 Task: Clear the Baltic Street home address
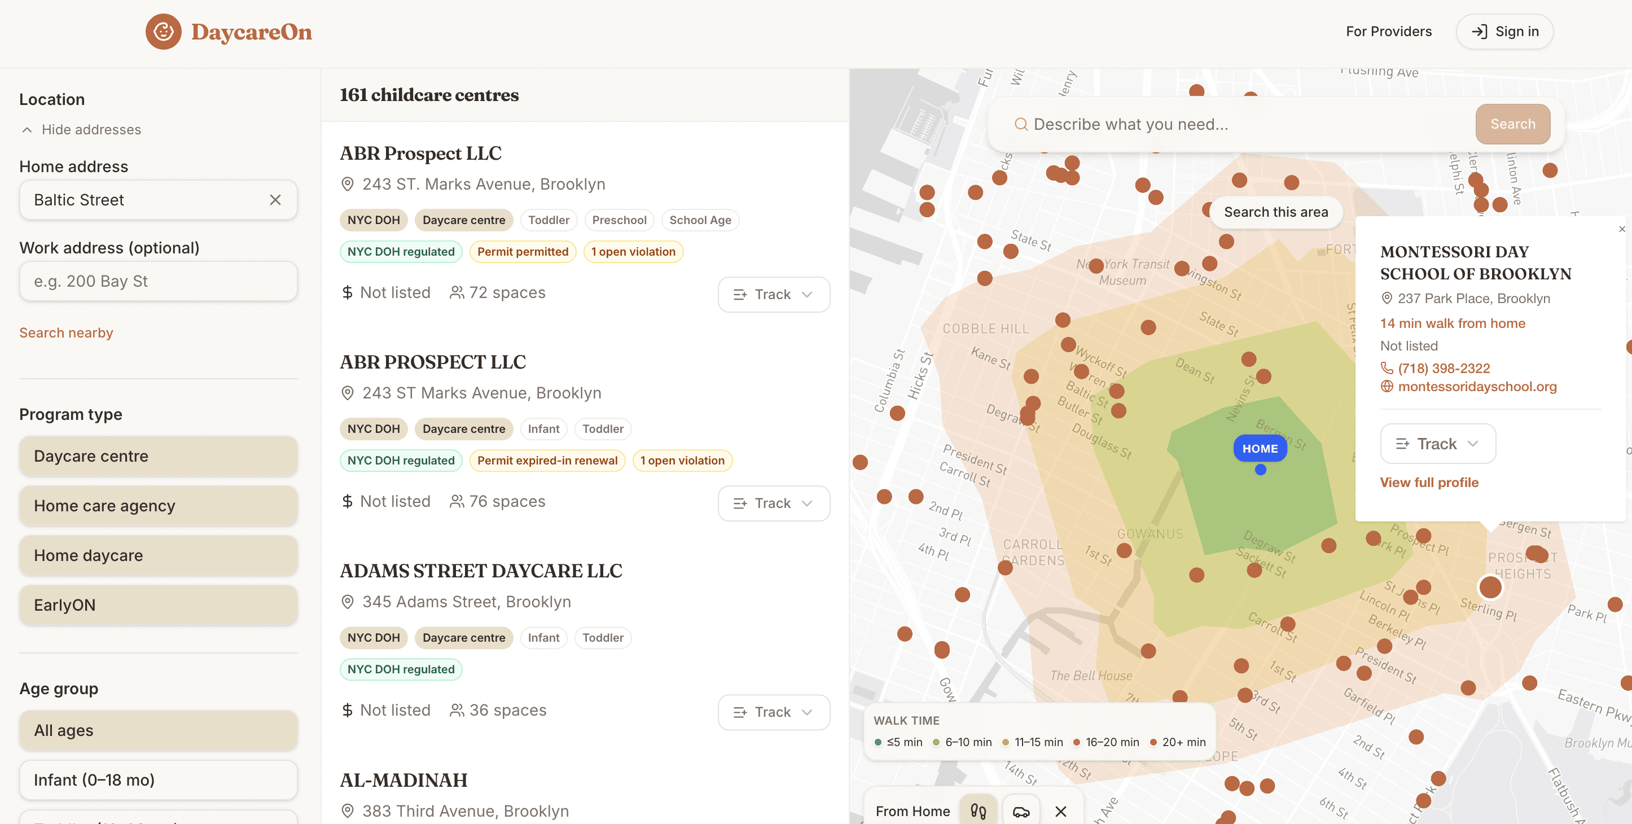(275, 200)
